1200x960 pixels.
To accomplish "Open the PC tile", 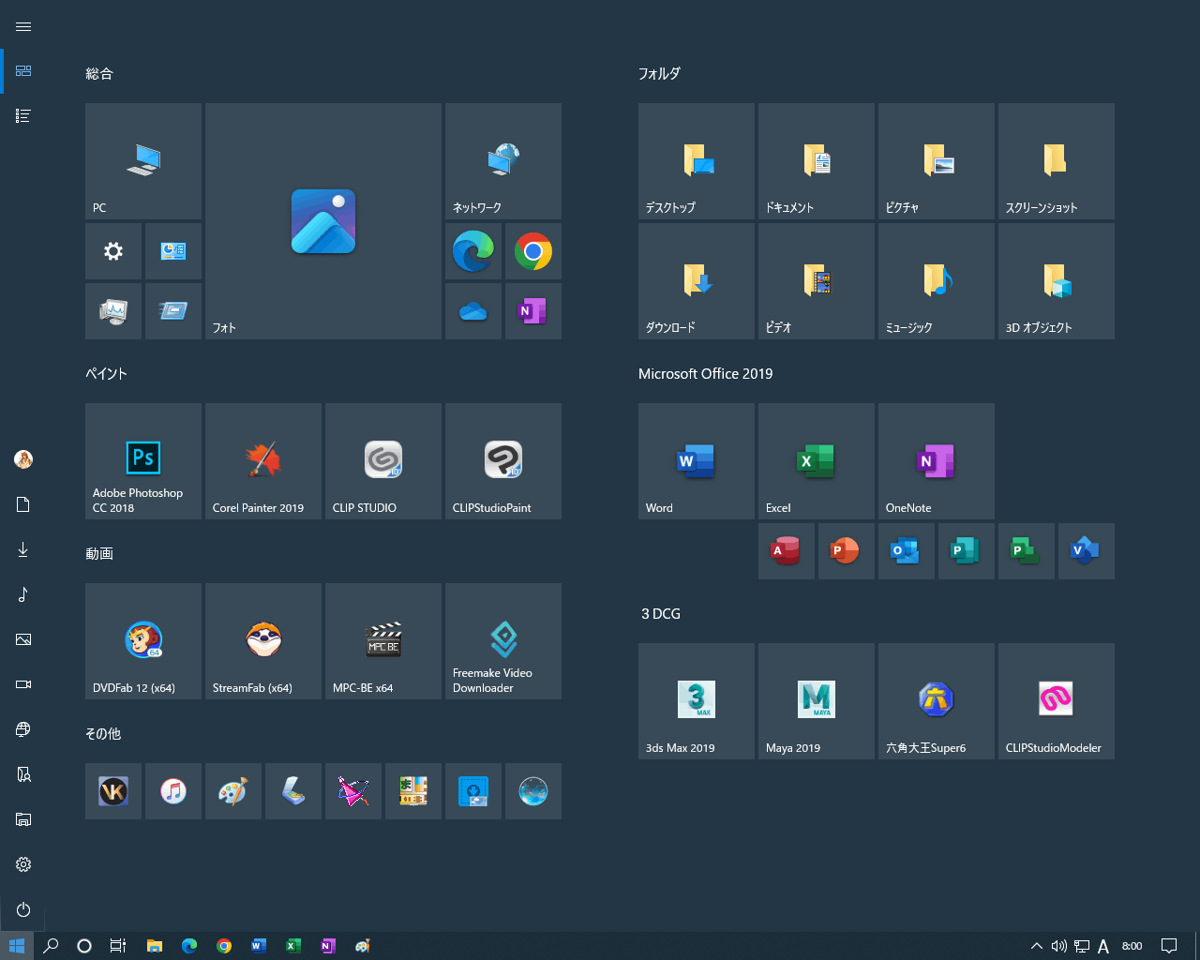I will click(143, 161).
